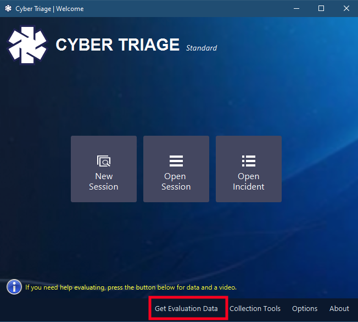Click the Open Session tile
This screenshot has height=322, width=358.
(x=176, y=169)
